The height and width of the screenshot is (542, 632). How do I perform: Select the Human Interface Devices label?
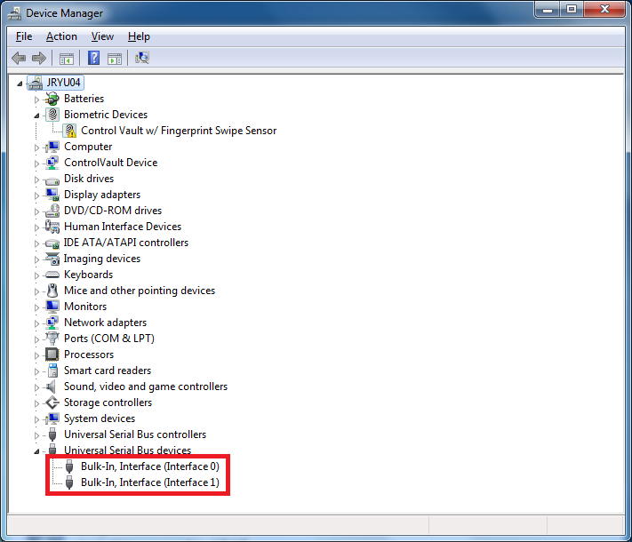point(123,227)
